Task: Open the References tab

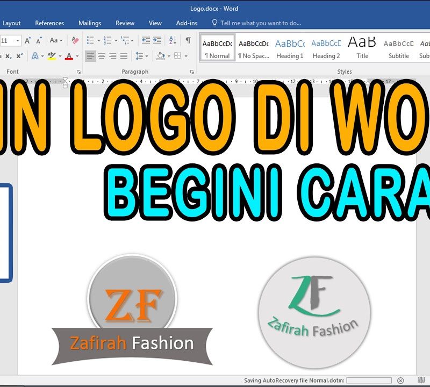Action: point(49,23)
